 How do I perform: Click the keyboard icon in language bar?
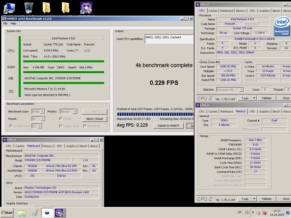click(x=247, y=212)
